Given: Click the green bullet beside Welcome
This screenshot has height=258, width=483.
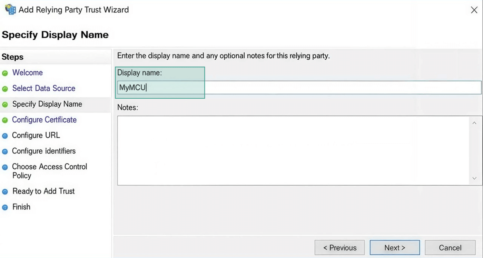Looking at the screenshot, I should 5,73.
